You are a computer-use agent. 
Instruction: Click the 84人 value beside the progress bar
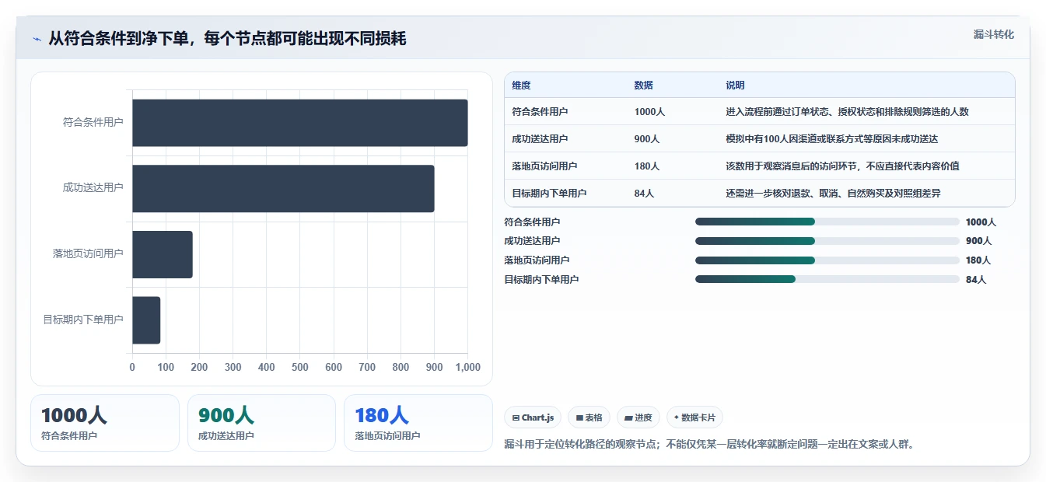[976, 280]
